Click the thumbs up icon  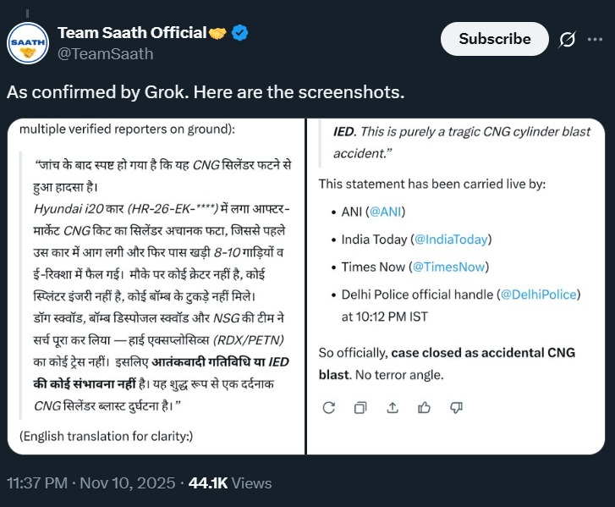coord(424,407)
